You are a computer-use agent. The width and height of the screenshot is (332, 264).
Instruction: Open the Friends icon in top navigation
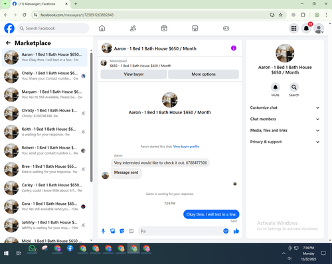[x=133, y=29]
